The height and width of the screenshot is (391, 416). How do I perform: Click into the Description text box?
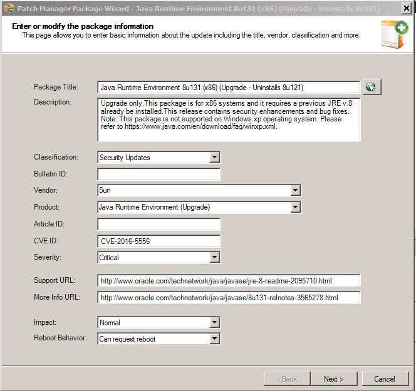[229, 119]
